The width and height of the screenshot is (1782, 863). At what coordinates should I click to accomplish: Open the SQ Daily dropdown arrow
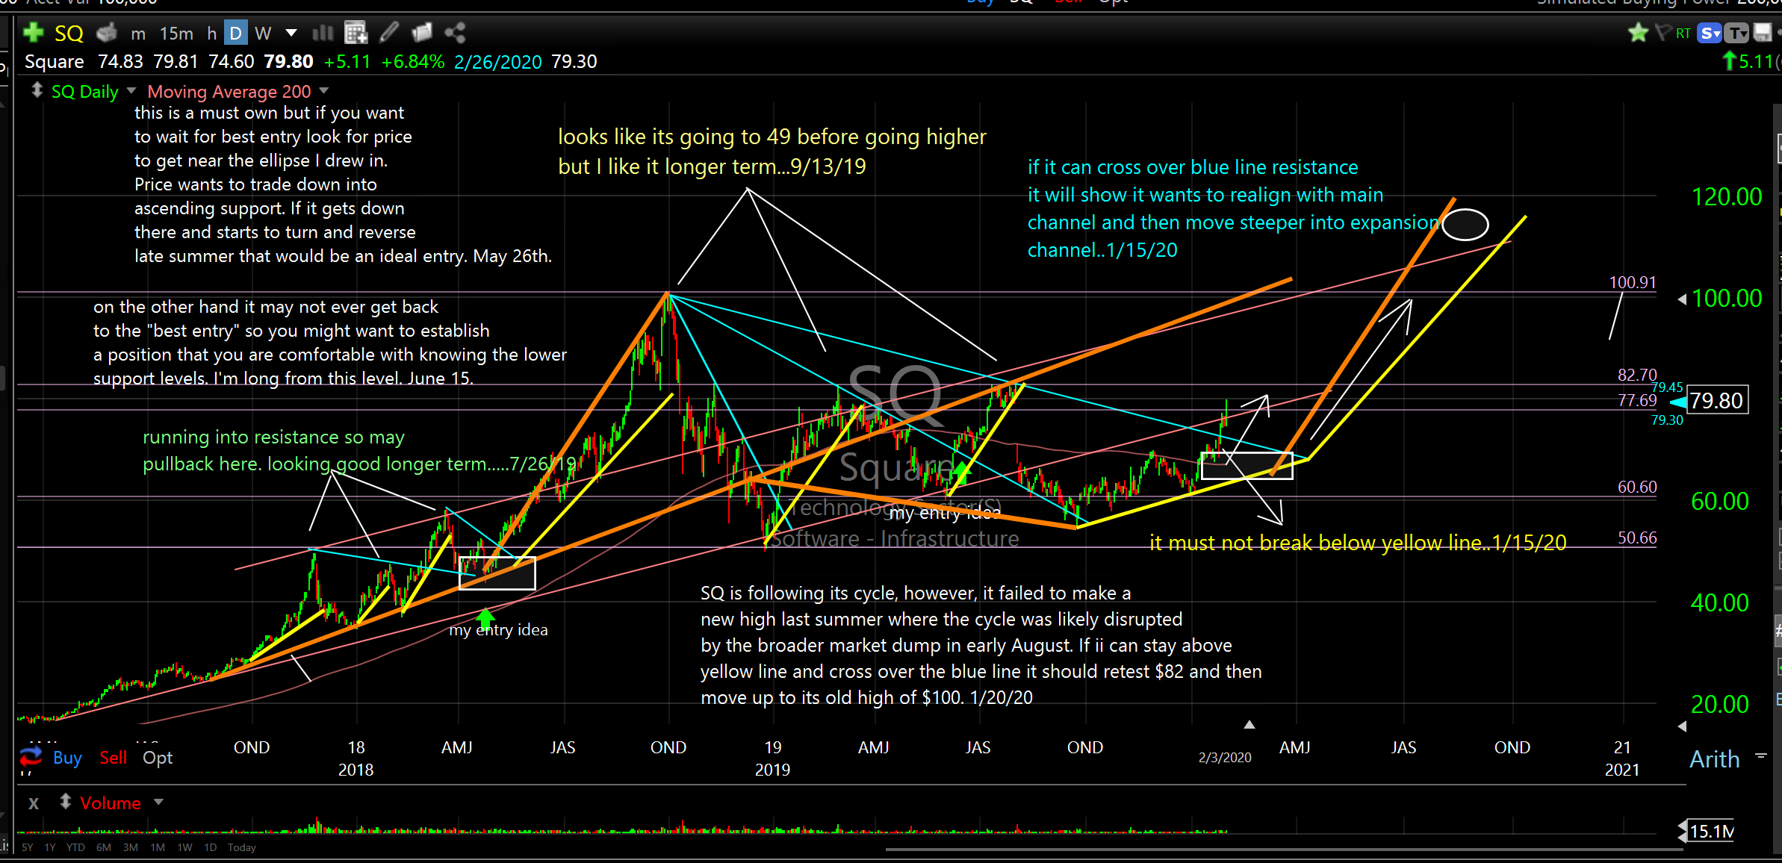[131, 90]
